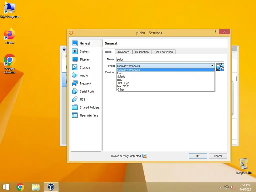
Task: Open the System chip icon
Action: tap(75, 51)
